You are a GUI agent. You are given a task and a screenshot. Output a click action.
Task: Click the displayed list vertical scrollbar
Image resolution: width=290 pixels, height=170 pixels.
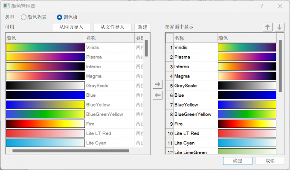click(280, 66)
